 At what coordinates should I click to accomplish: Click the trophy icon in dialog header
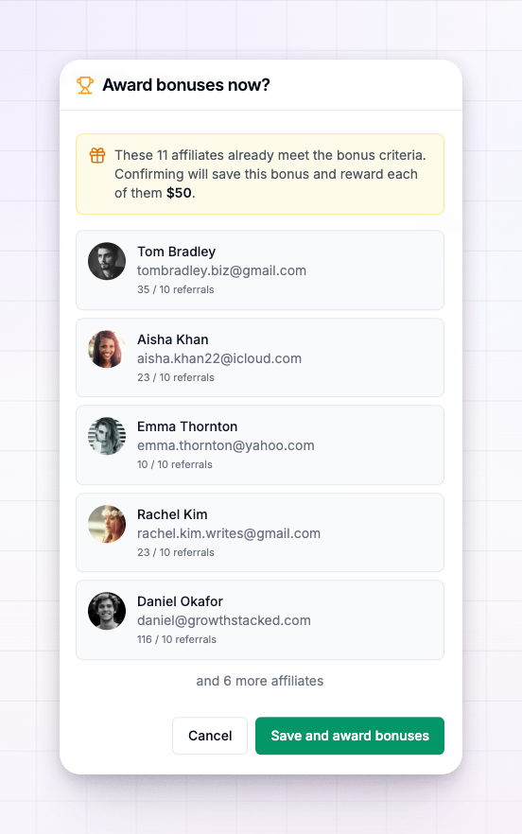coord(84,85)
